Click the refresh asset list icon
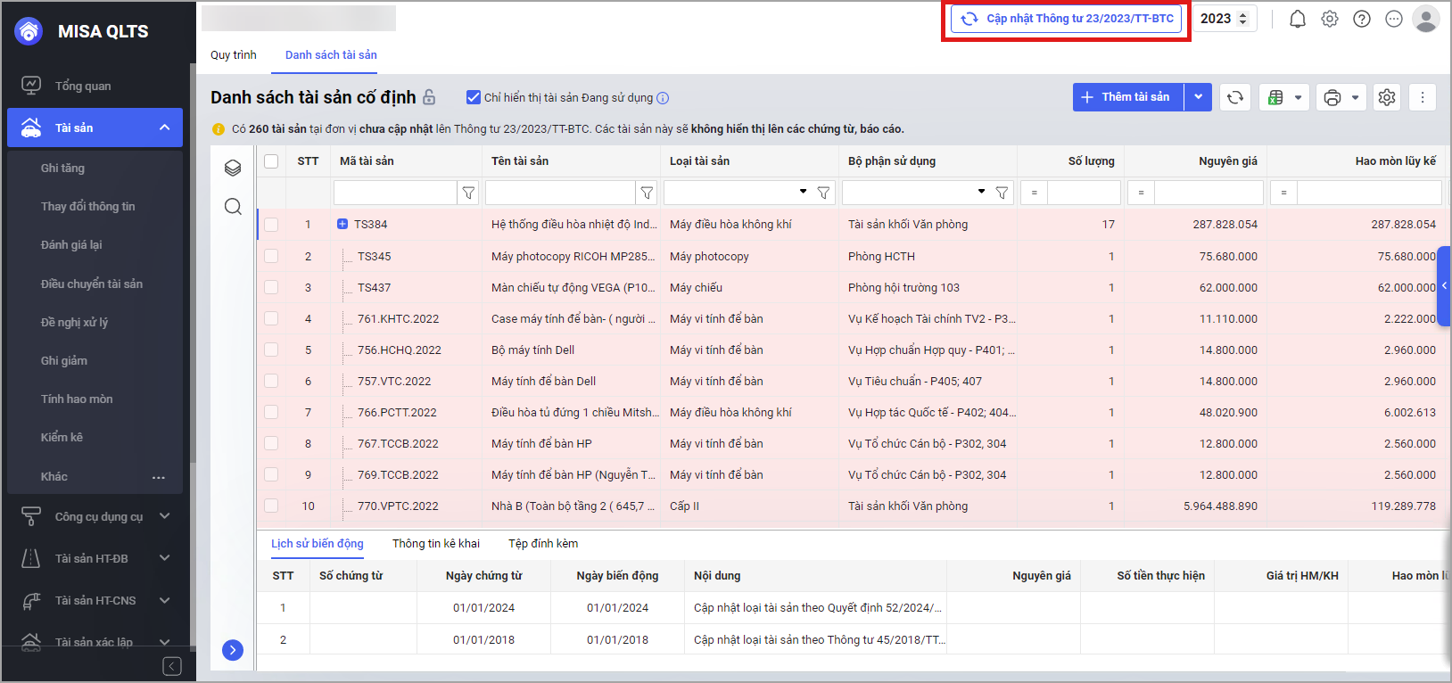Viewport: 1452px width, 683px height. click(x=1235, y=97)
